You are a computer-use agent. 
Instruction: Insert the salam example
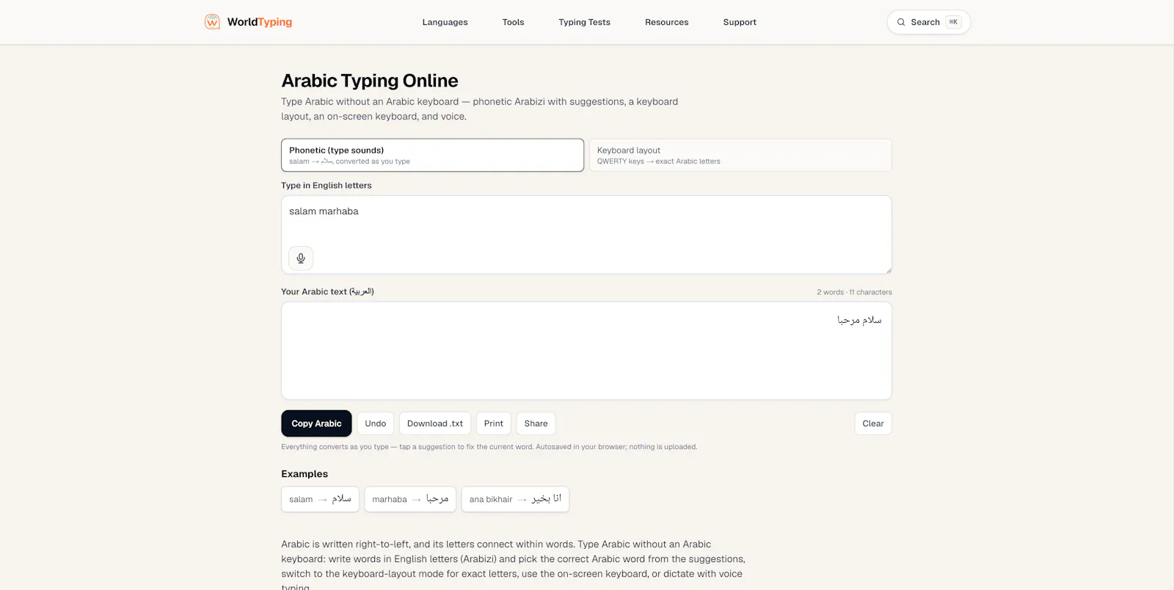pos(320,499)
